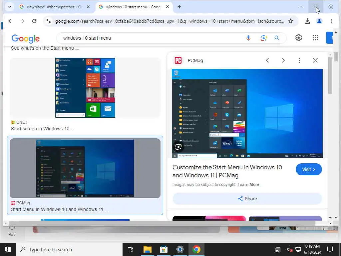Screen dimensions: 341x256
Task: Click the horizontal scrollbar at window bottom
Action: pos(162,223)
